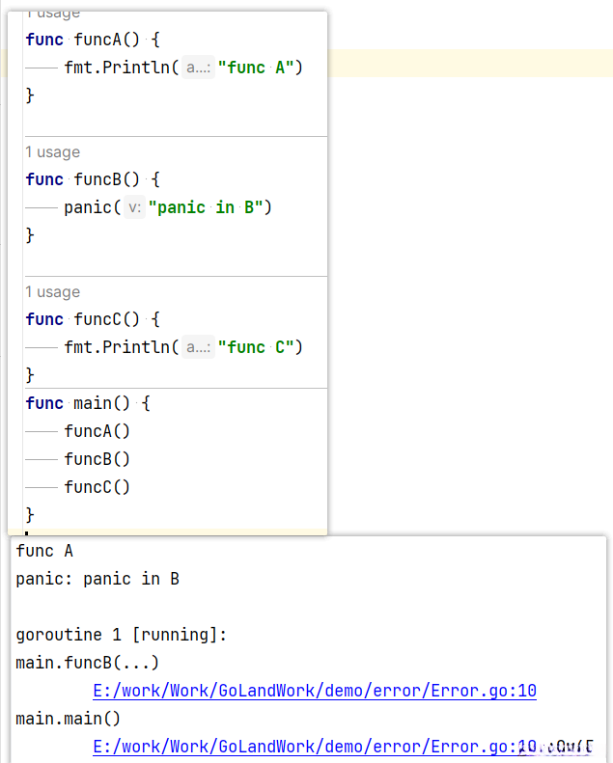Click the "v:" parameter hint in panic call
This screenshot has height=763, width=613.
[134, 207]
